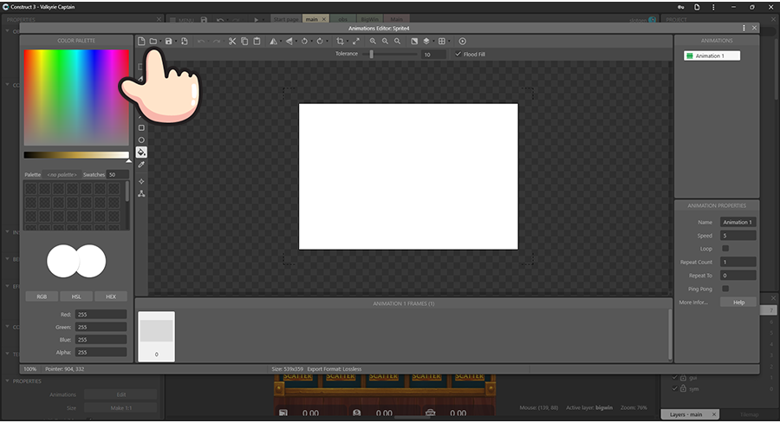Disable the Flood Fill checkbox
Viewport: 780px width, 423px height.
[458, 54]
